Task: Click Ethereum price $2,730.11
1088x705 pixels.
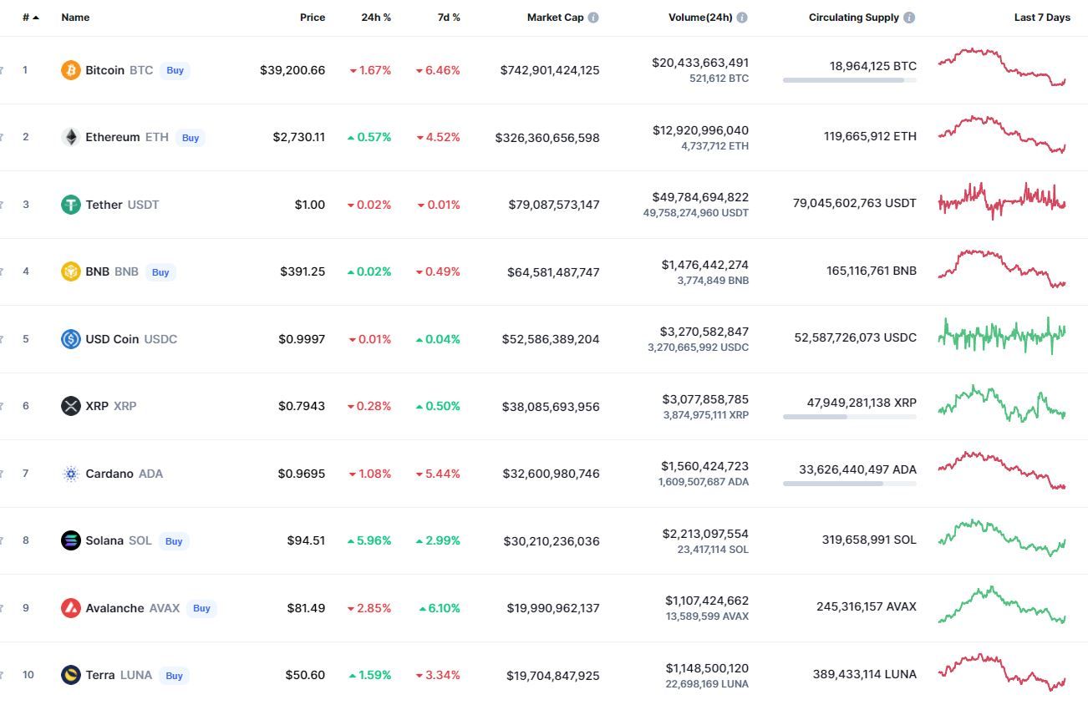Action: pyautogui.click(x=299, y=137)
